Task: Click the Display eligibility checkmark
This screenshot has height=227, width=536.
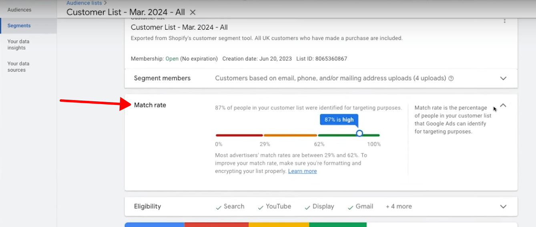Action: (307, 207)
